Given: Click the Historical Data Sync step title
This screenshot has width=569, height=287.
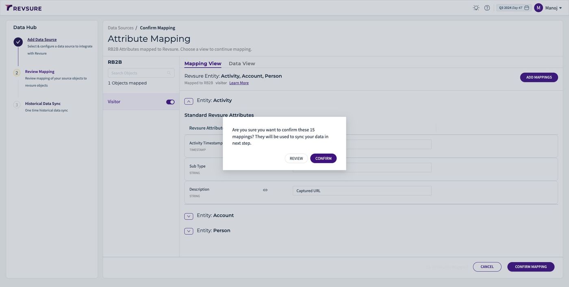Looking at the screenshot, I should [43, 104].
